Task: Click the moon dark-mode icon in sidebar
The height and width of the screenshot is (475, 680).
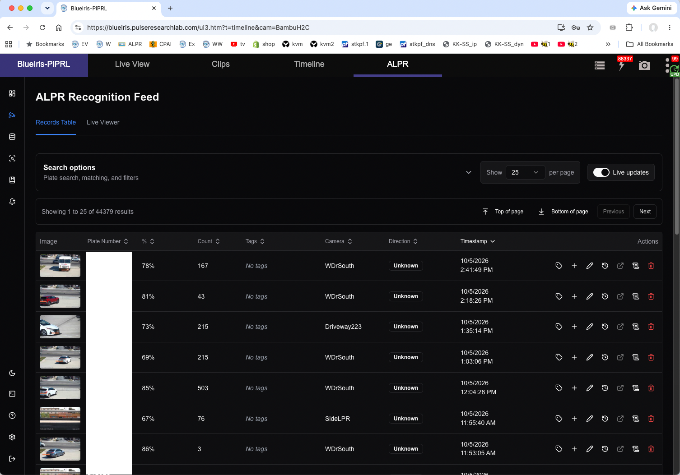Action: pos(12,373)
